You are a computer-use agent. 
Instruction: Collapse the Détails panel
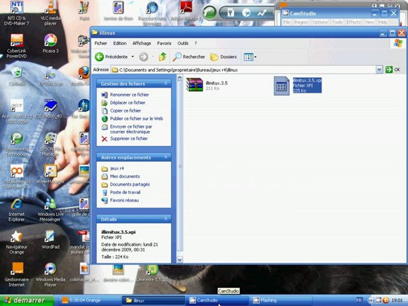pos(165,219)
